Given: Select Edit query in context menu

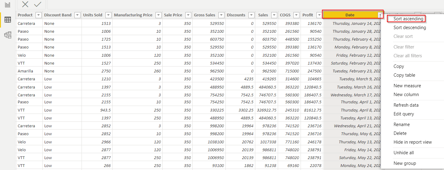Looking at the screenshot, I should click(x=404, y=114).
